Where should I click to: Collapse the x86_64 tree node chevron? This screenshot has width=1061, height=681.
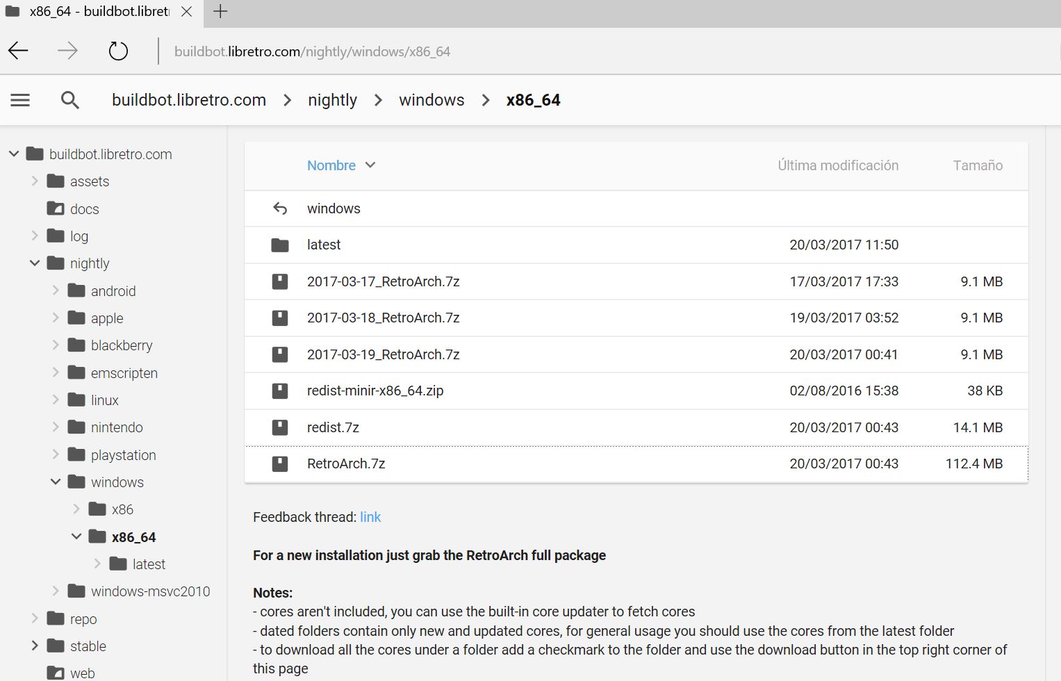tap(76, 536)
